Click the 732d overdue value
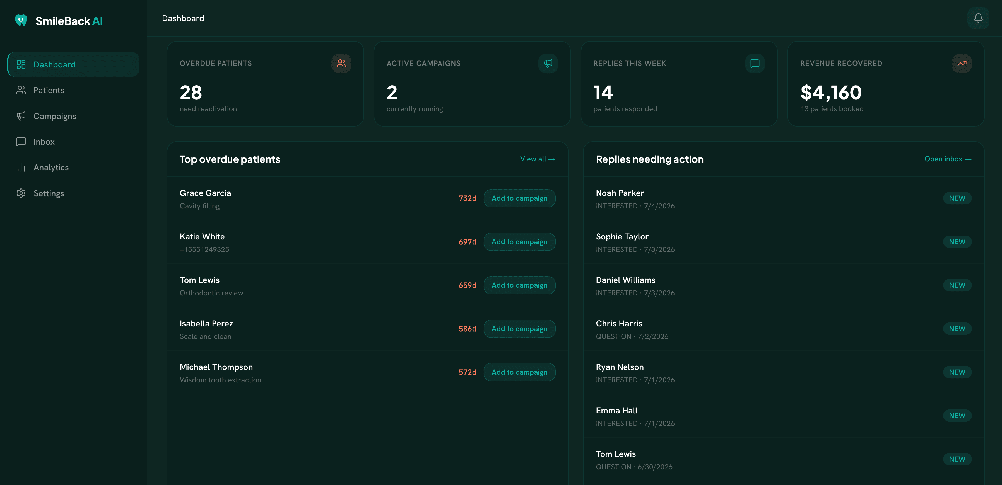Screen dimensions: 1002x485 click(x=467, y=198)
